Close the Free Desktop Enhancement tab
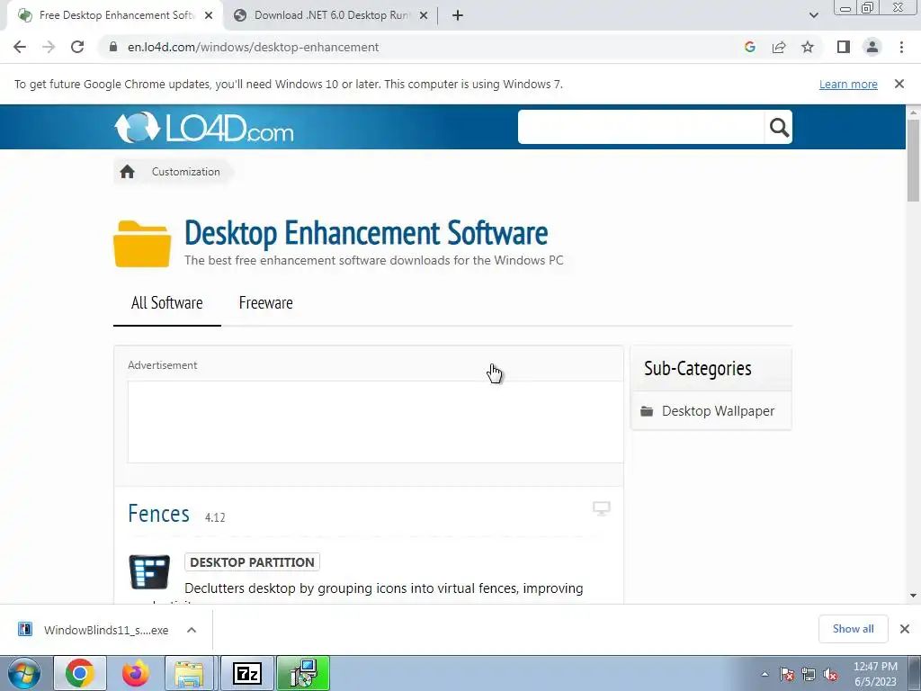Viewport: 921px width, 691px height. 209,15
